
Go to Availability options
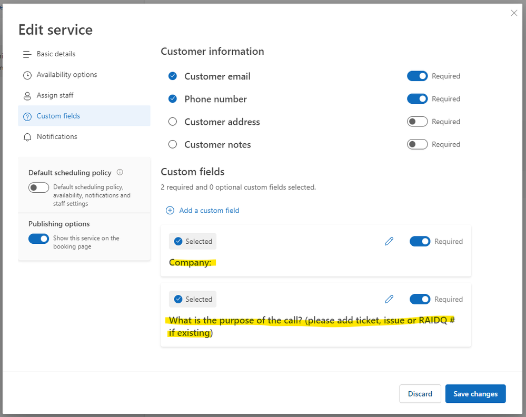[x=67, y=75]
